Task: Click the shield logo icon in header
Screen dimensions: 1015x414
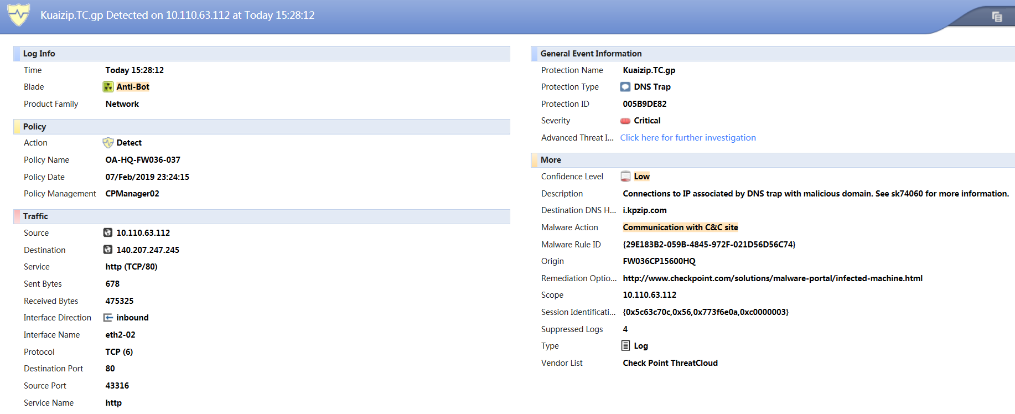Action: point(18,15)
